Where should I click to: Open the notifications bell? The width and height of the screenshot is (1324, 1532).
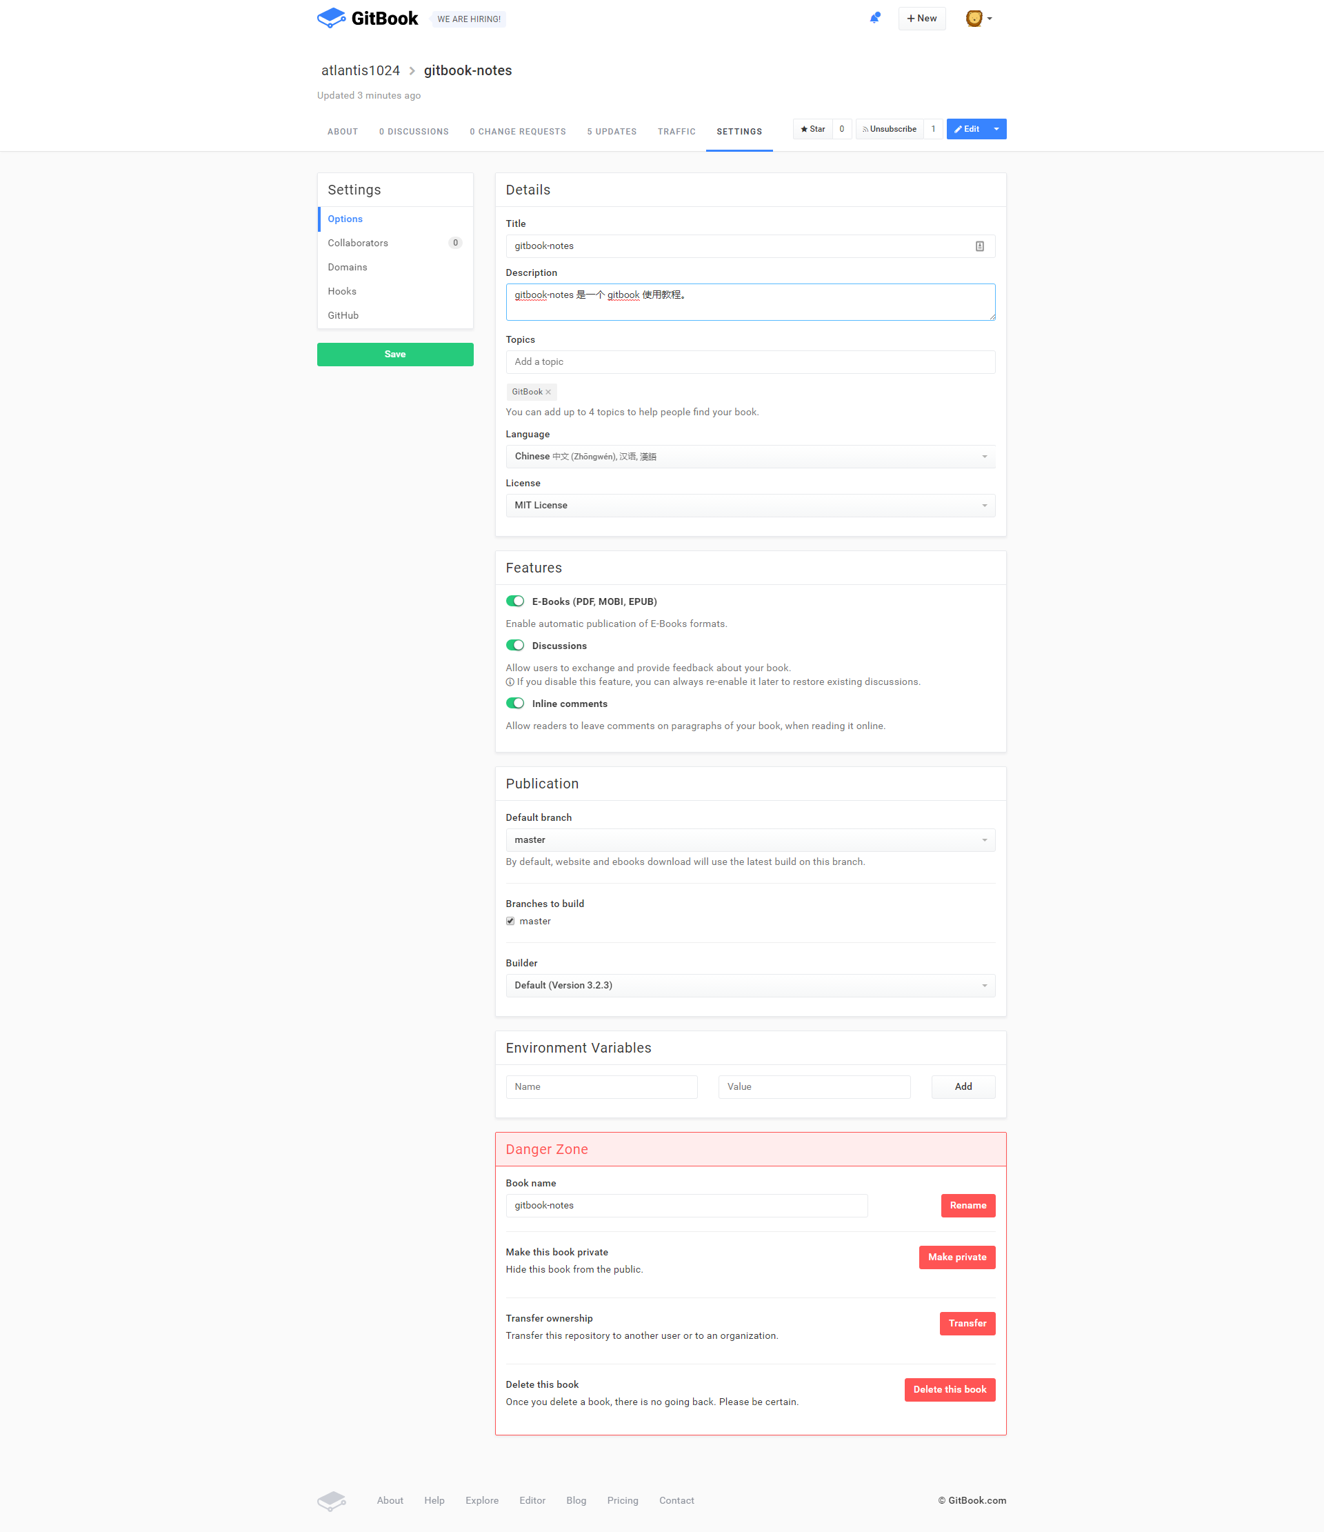[874, 19]
